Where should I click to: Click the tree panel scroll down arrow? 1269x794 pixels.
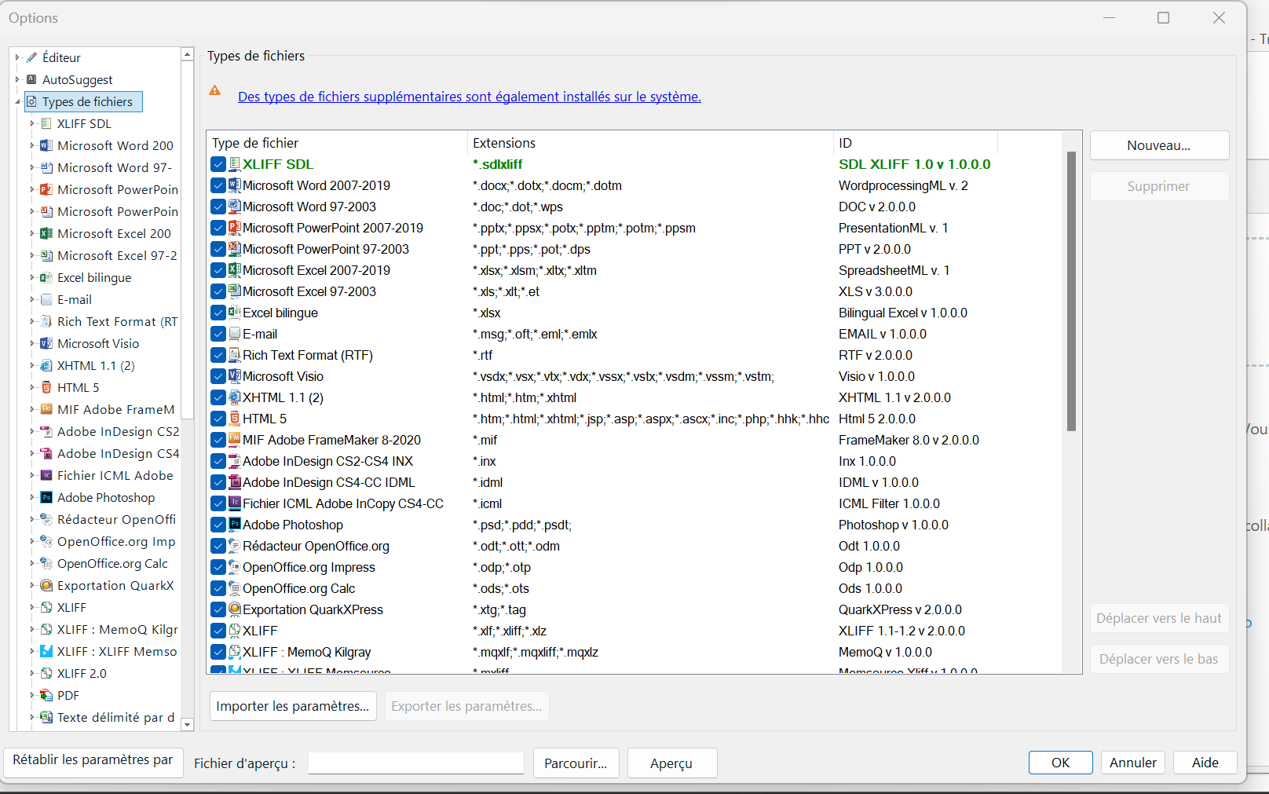pyautogui.click(x=187, y=724)
